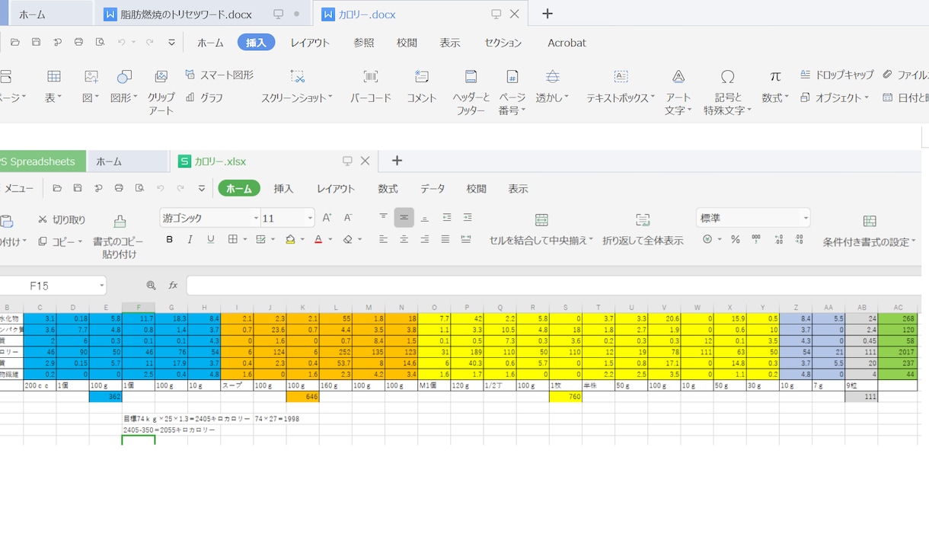Increase font size in Spreadsheets
Viewport: 929px width, 543px height.
pyautogui.click(x=327, y=218)
